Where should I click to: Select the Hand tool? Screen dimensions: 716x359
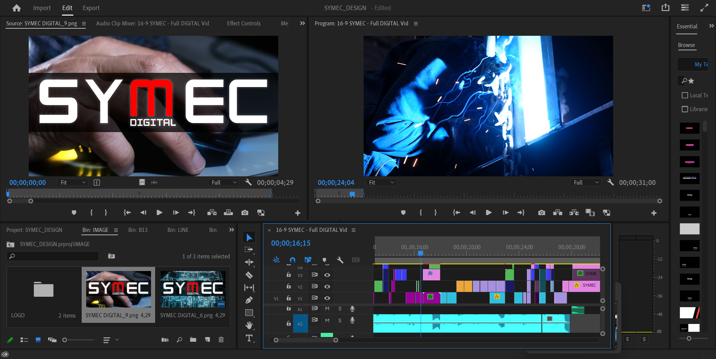click(249, 325)
